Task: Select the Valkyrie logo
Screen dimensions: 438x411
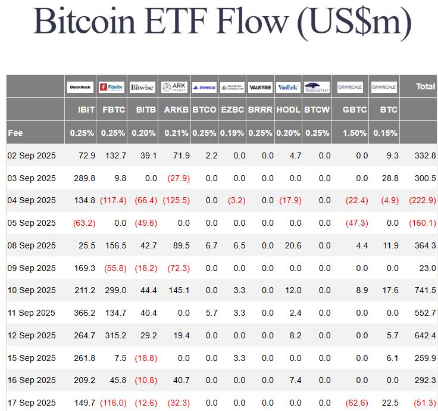Action: coord(260,87)
